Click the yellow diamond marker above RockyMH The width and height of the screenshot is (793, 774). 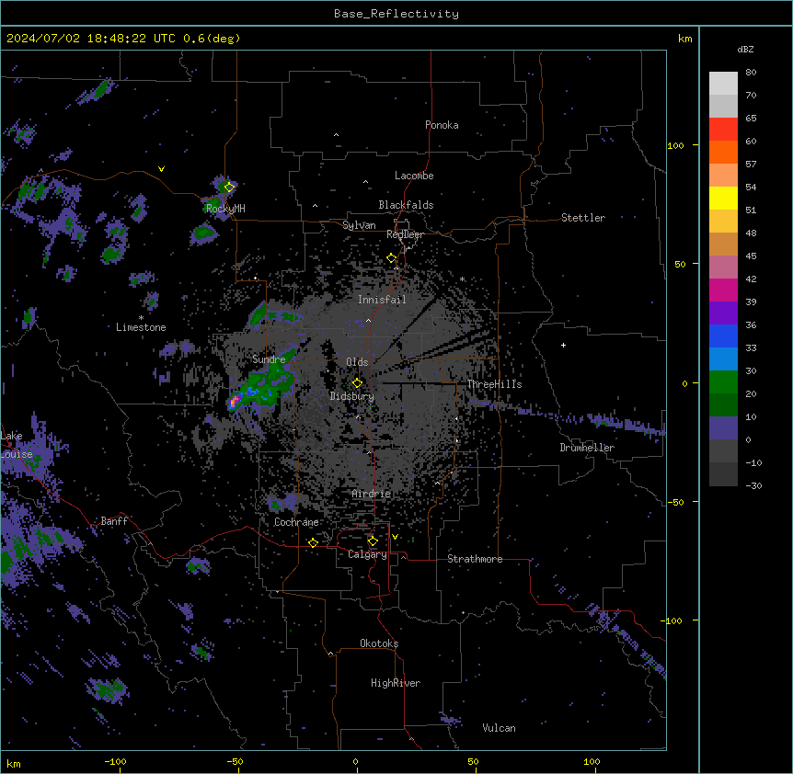pyautogui.click(x=229, y=187)
